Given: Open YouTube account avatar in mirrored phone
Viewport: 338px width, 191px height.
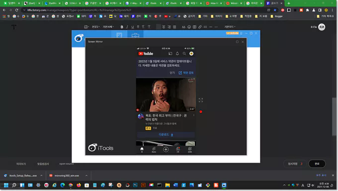Looking at the screenshot, I should click(x=191, y=54).
